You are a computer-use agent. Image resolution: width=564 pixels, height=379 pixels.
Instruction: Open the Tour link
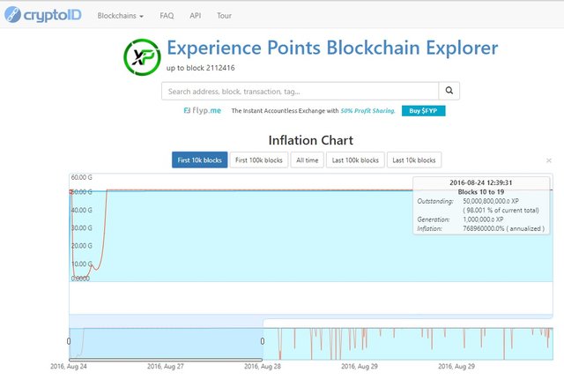224,16
